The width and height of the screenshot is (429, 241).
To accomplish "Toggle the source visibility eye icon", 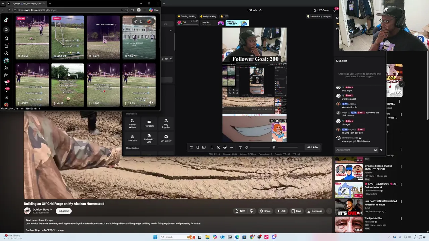I will [166, 59].
